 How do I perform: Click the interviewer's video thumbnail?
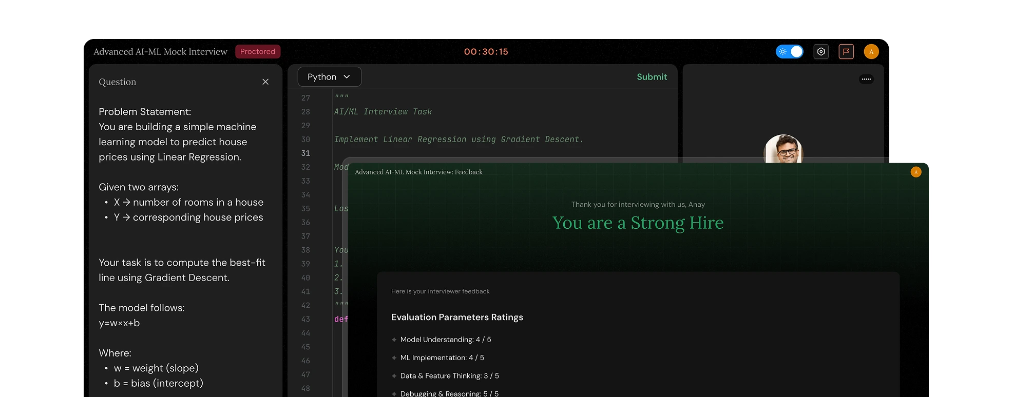(x=783, y=149)
